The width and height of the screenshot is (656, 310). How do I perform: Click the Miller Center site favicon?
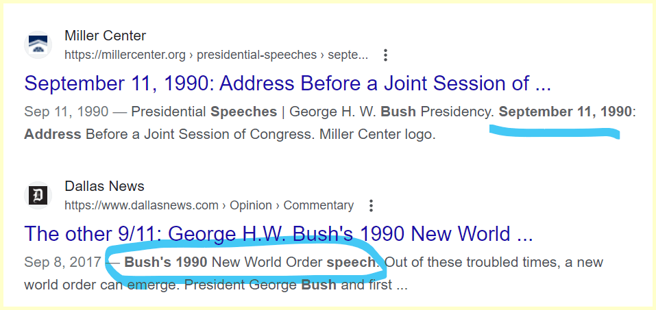(x=38, y=45)
